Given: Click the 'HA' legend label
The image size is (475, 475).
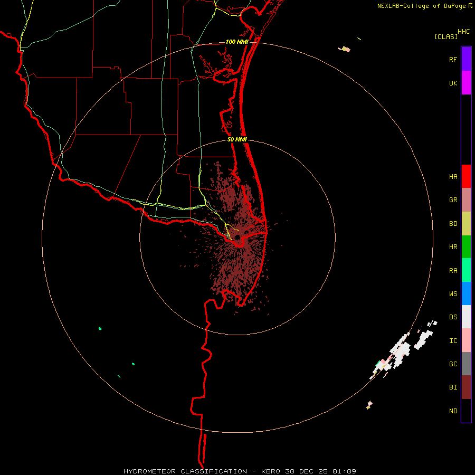Looking at the screenshot, I should tap(453, 177).
